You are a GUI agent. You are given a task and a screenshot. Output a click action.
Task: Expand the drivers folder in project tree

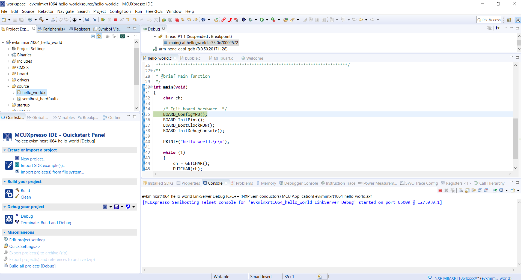[8, 80]
